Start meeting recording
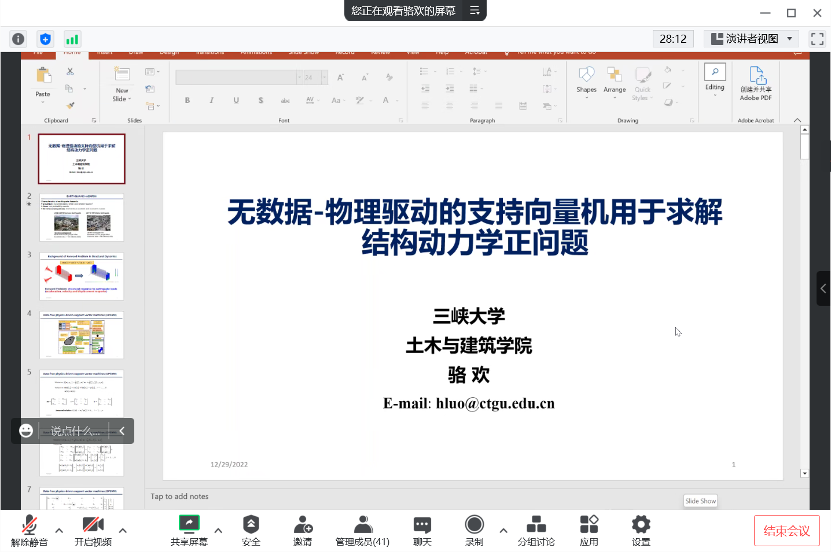The height and width of the screenshot is (552, 831). [475, 531]
